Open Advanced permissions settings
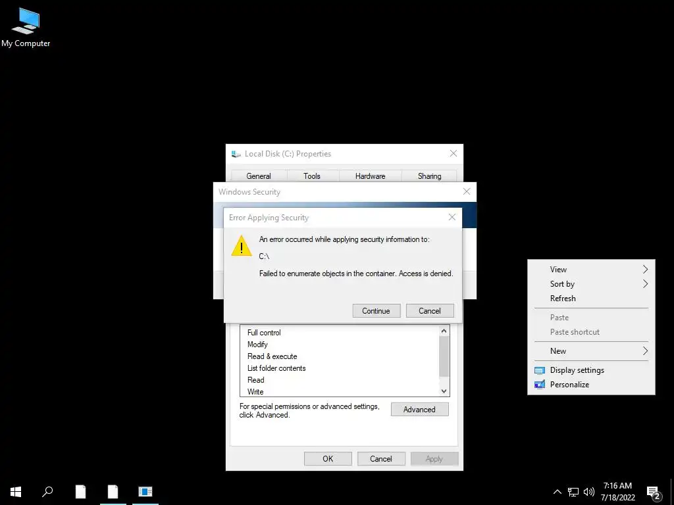 419,409
